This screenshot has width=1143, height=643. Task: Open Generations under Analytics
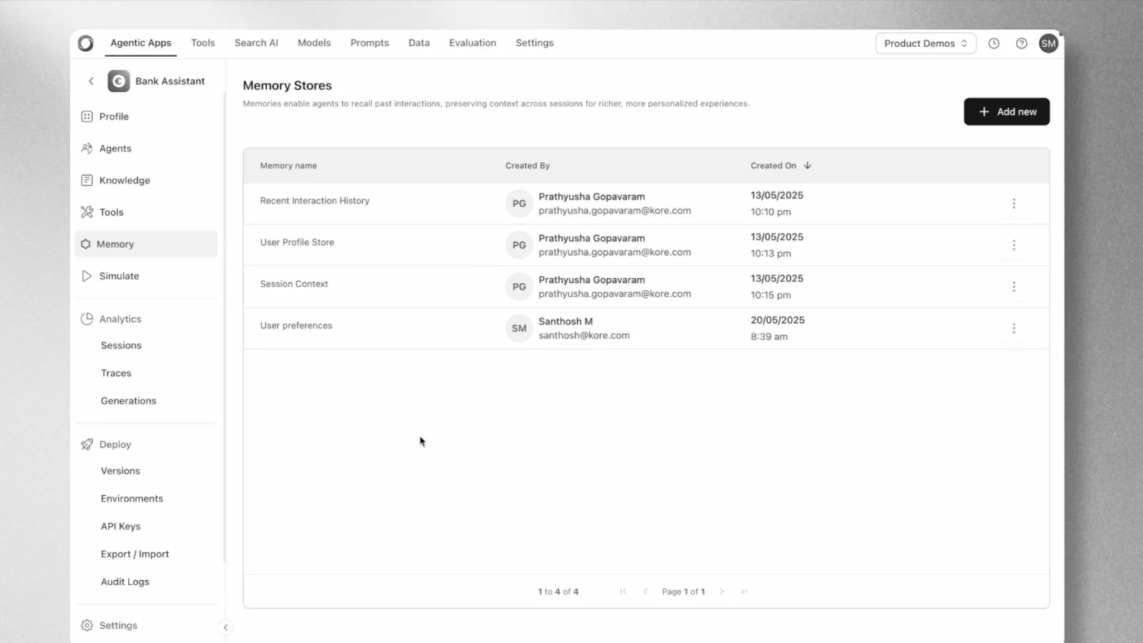pos(129,401)
